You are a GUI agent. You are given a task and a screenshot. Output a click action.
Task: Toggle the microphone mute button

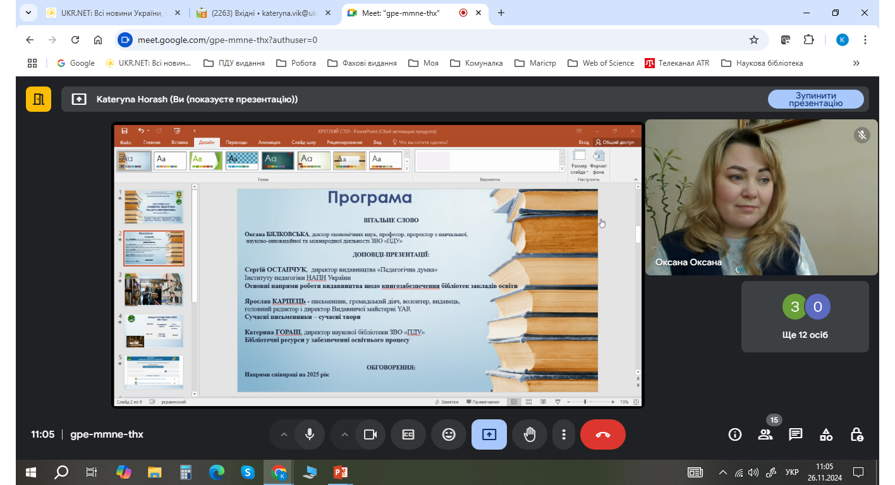(x=310, y=434)
